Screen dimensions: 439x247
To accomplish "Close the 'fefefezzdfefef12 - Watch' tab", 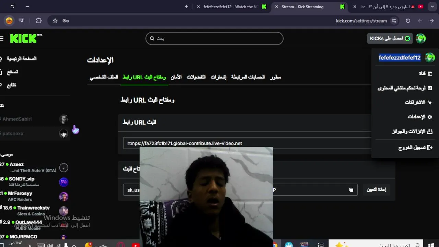I will pos(198,7).
